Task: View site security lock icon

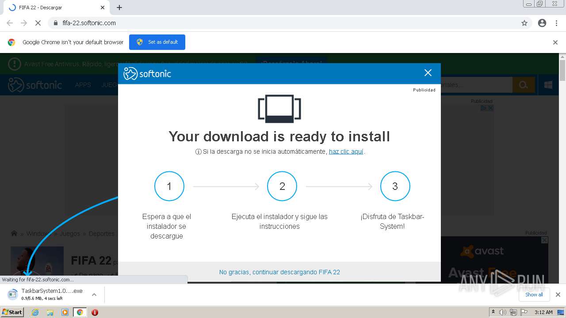Action: coord(56,23)
